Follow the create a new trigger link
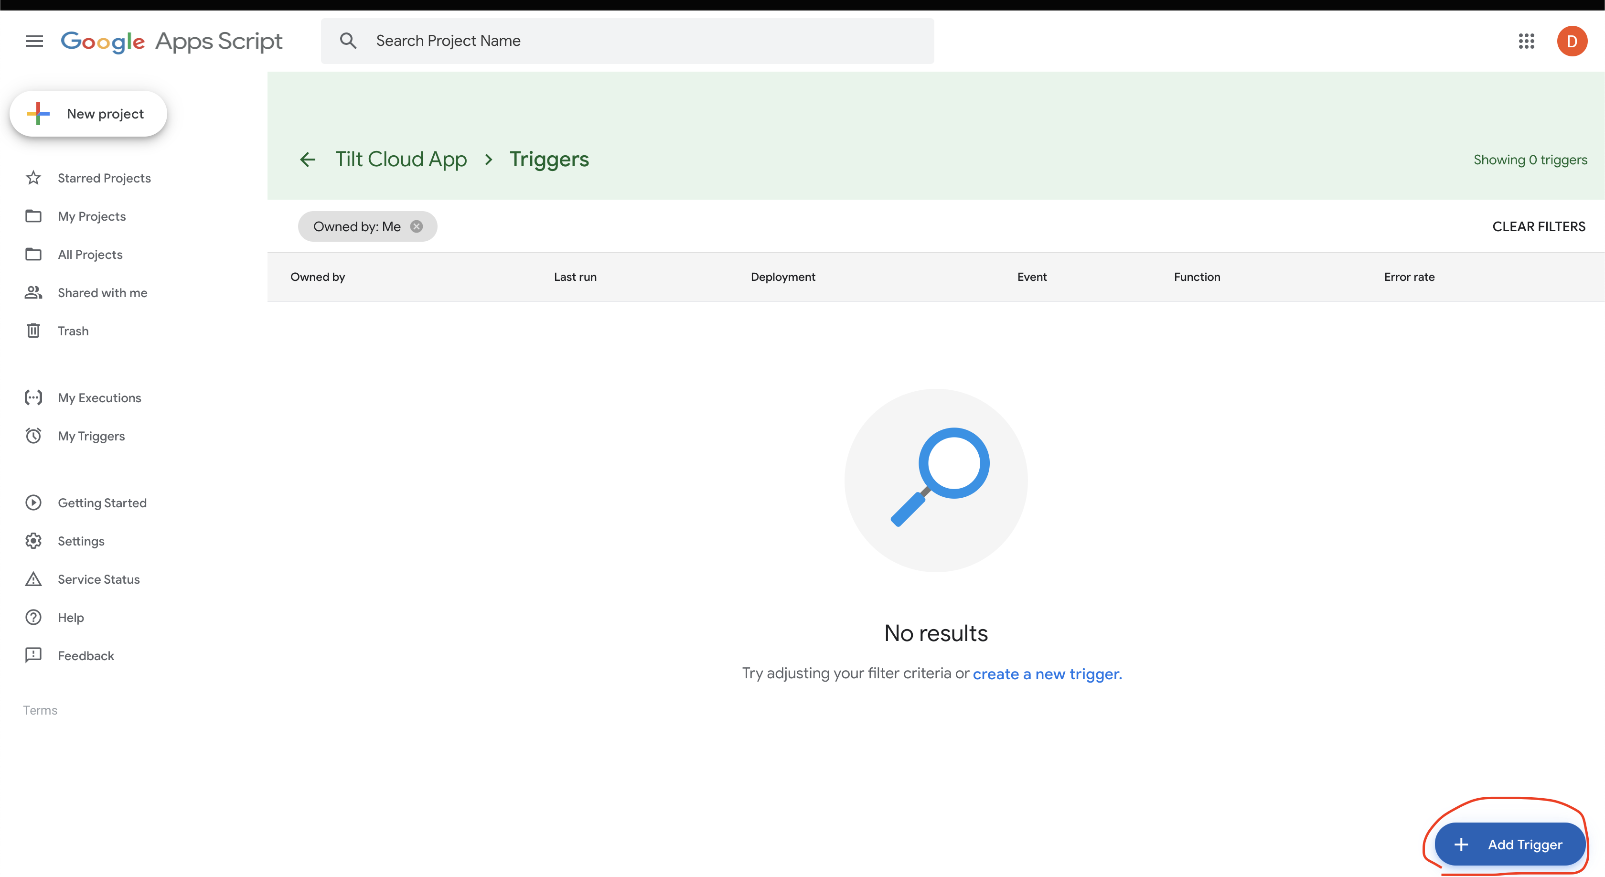 tap(1047, 674)
